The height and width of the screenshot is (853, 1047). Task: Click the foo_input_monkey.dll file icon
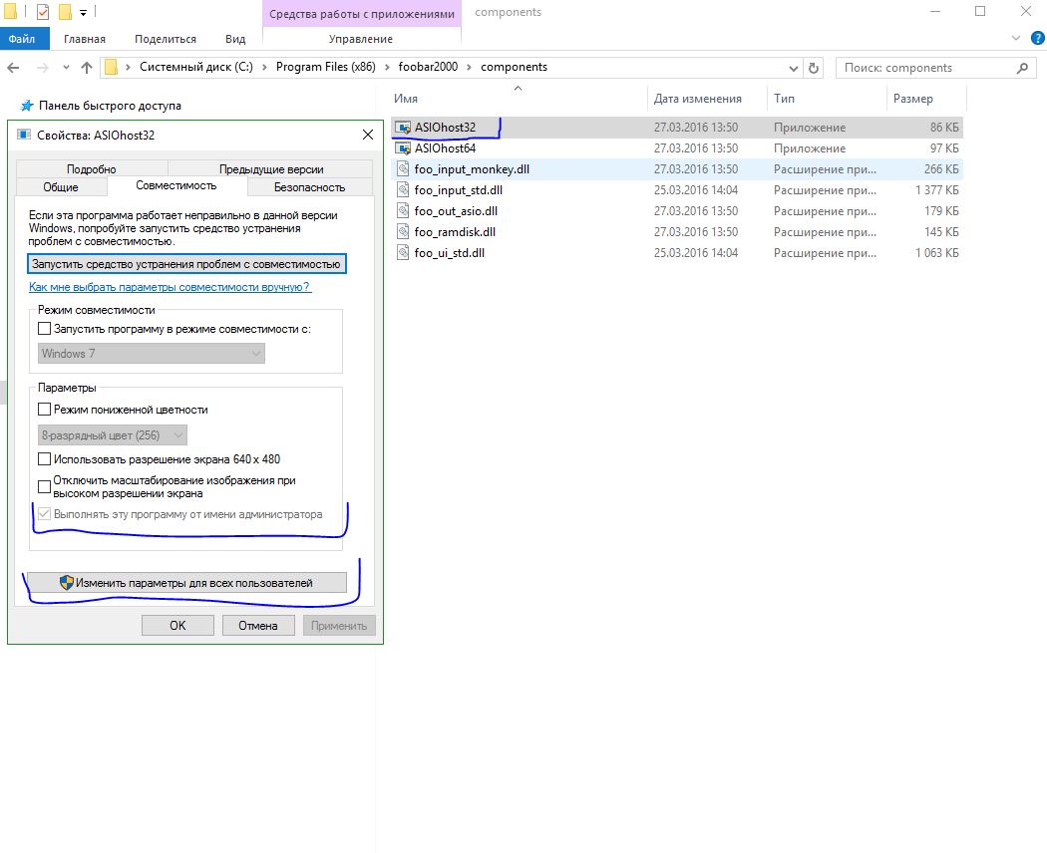point(403,169)
